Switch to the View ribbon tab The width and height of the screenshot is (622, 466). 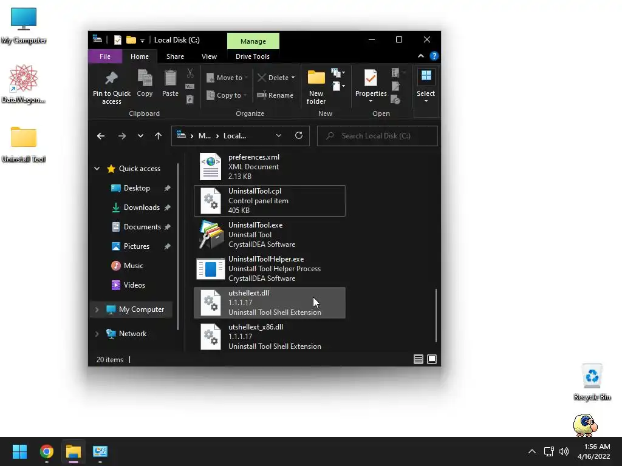click(x=209, y=56)
